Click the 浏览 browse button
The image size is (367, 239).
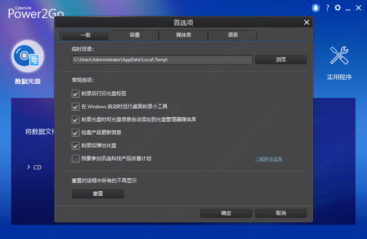click(281, 60)
